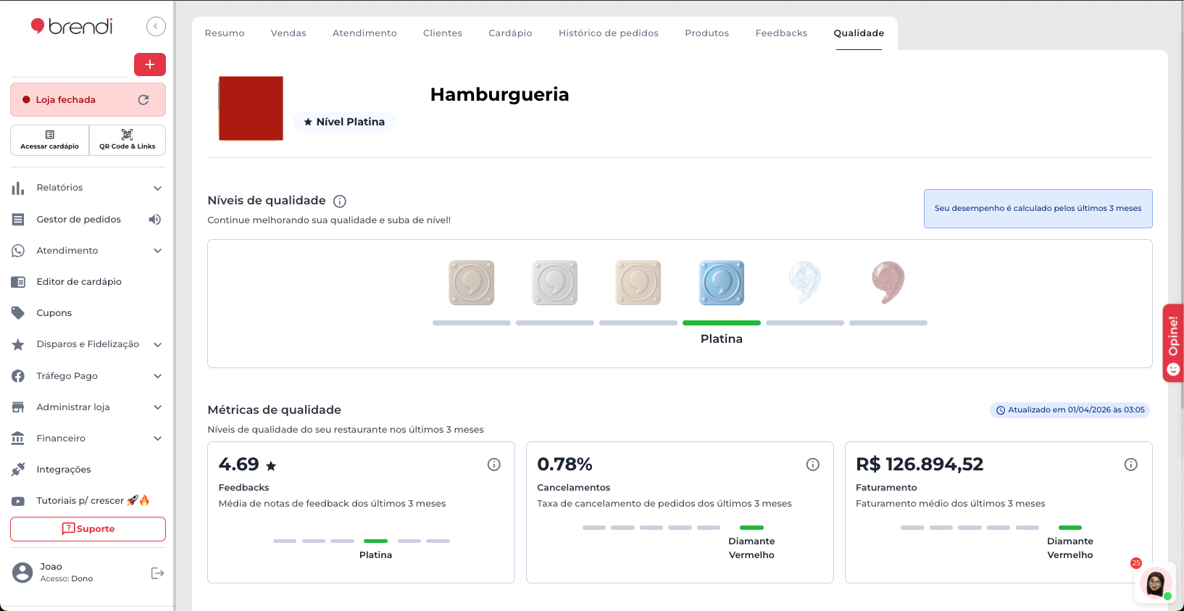Click the Integrações plug icon

click(x=18, y=470)
